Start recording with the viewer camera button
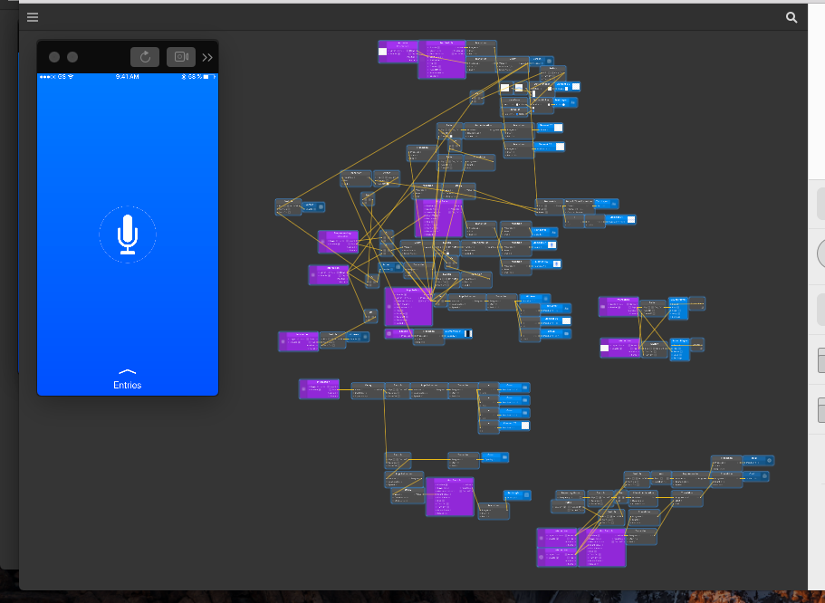The width and height of the screenshot is (825, 603). coord(181,57)
